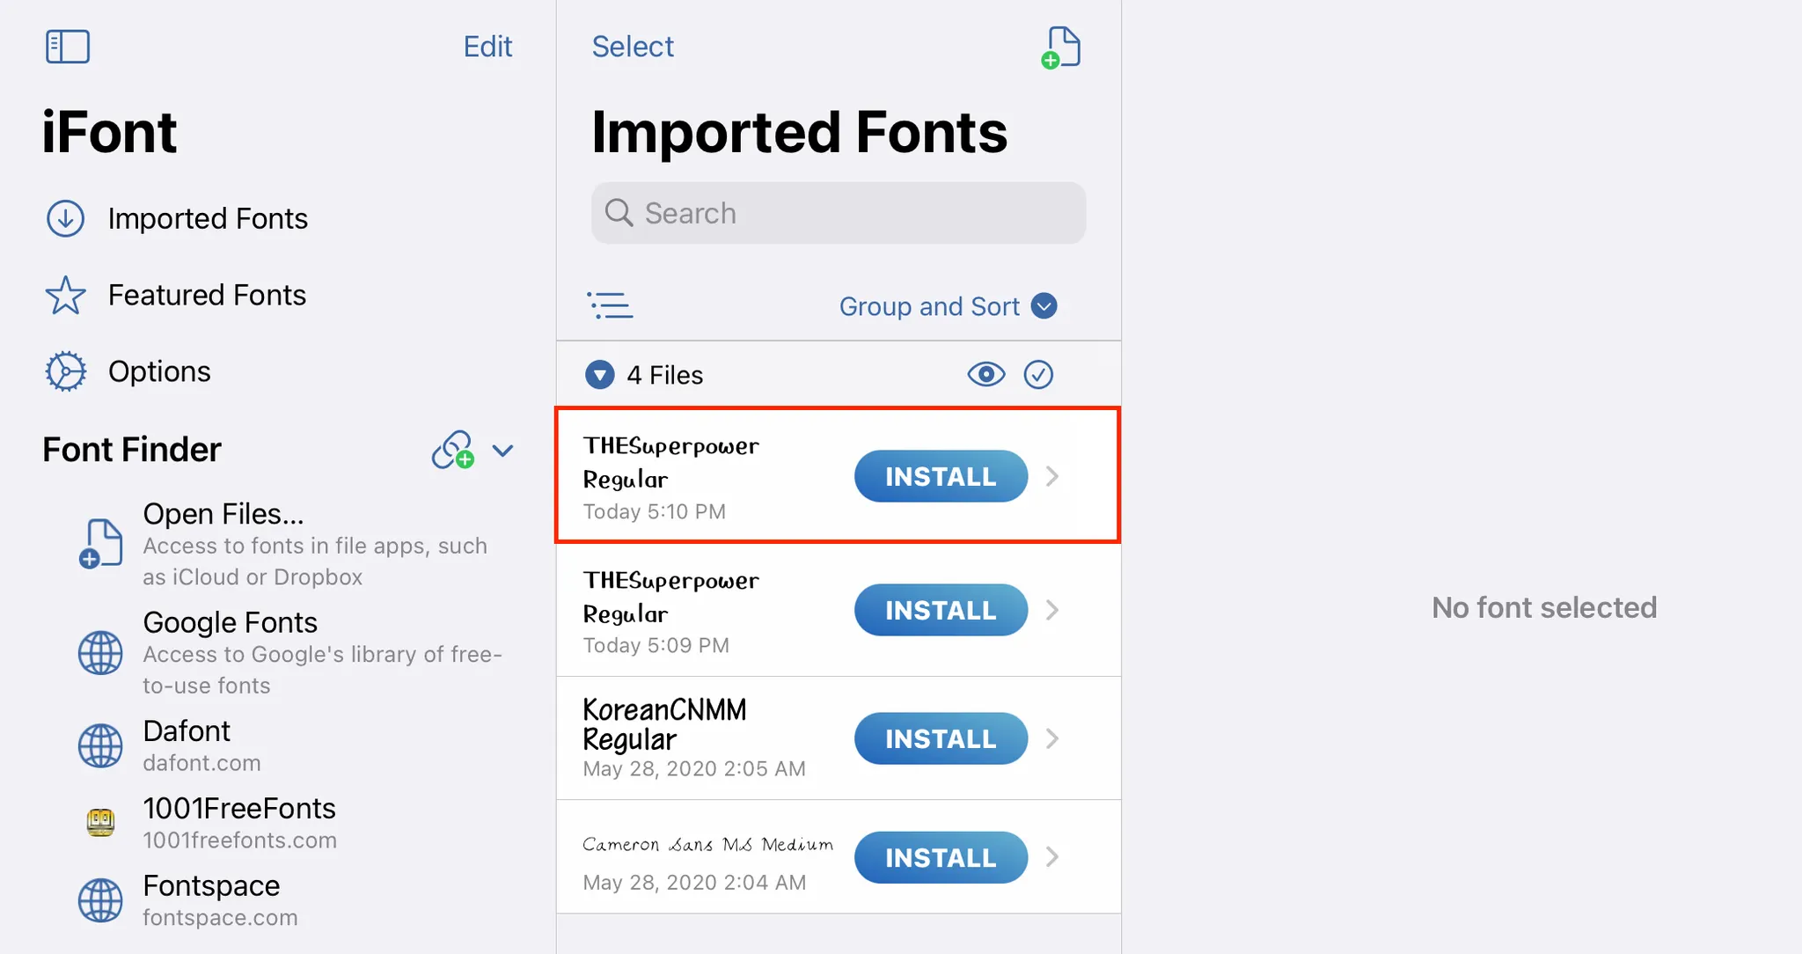This screenshot has height=954, width=1802.
Task: Open Imported Fonts in the sidebar
Action: [x=208, y=218]
